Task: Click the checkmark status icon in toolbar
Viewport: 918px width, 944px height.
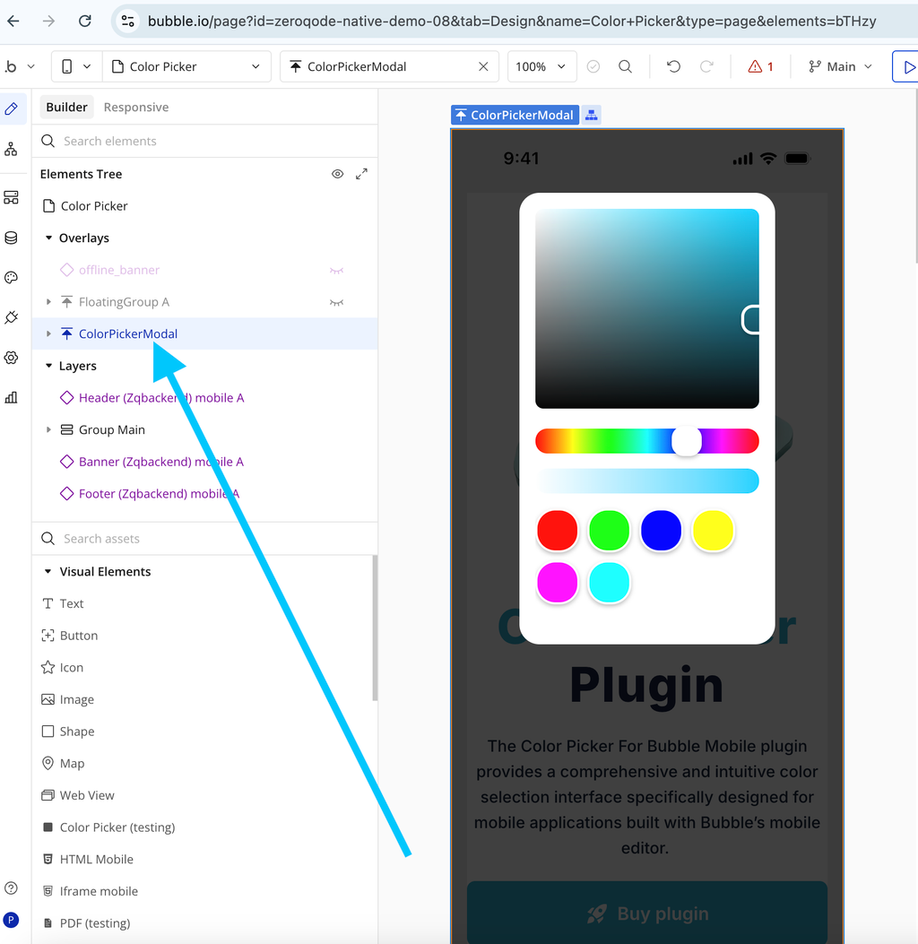Action: 593,66
